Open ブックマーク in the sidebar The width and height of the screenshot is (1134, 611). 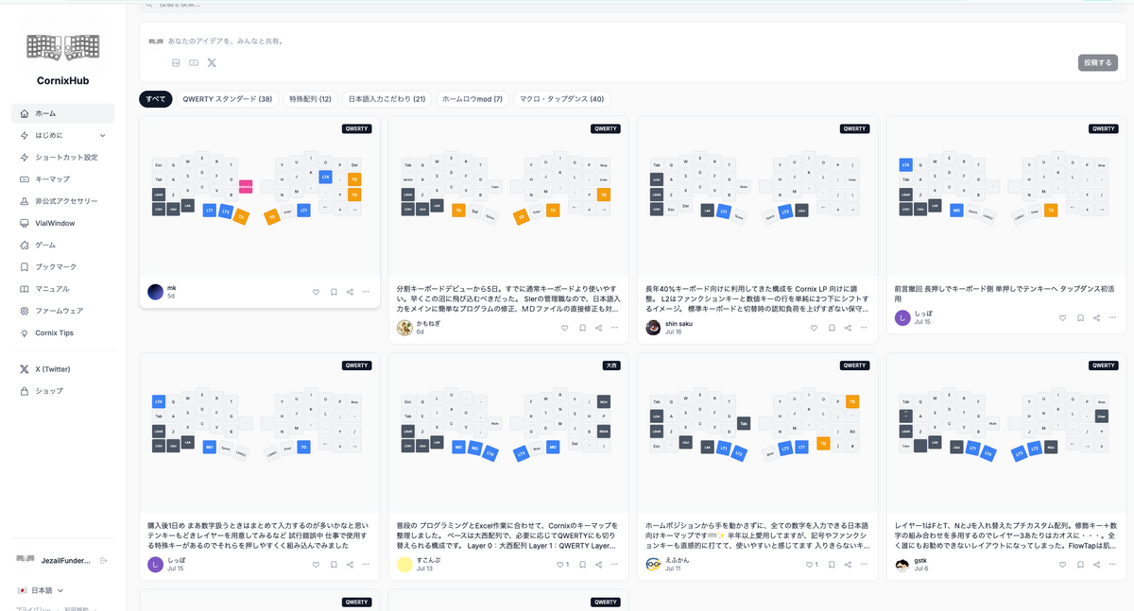(63, 266)
